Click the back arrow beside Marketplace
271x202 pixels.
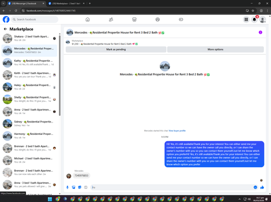[x=5, y=29]
